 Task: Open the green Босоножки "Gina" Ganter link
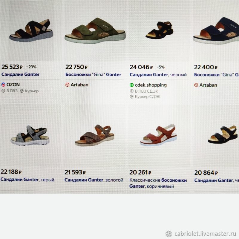click(93, 74)
